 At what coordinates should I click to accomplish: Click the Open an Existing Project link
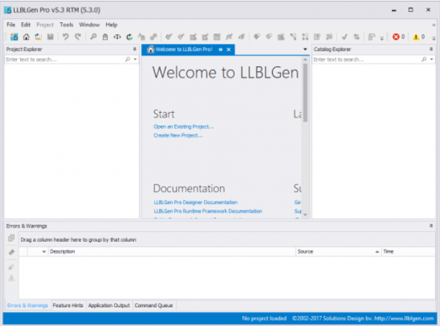184,127
